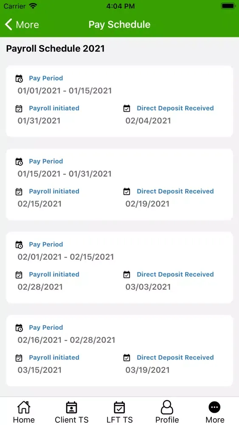Open Client TS calendar icon tab

(x=71, y=407)
